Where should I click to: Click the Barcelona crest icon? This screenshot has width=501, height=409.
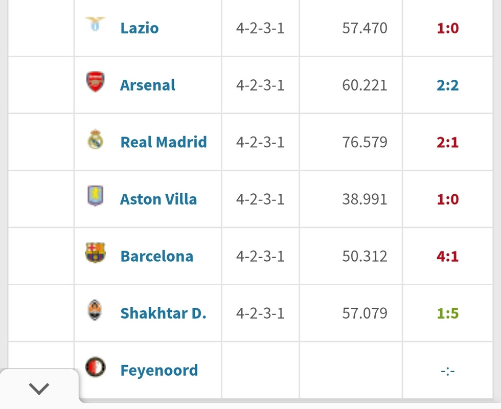[x=95, y=253]
